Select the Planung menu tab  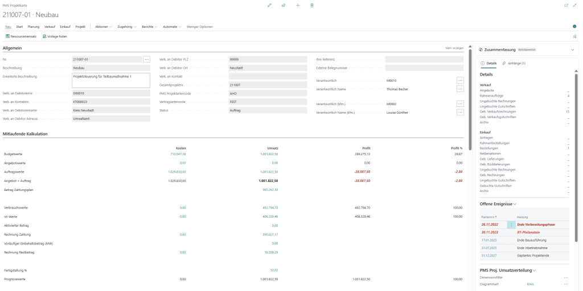click(x=34, y=27)
